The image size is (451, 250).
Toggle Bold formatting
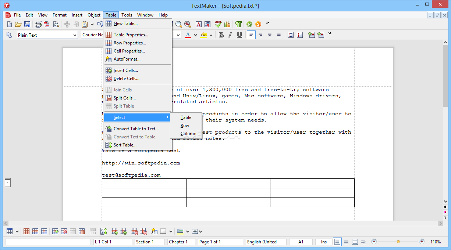click(221, 35)
